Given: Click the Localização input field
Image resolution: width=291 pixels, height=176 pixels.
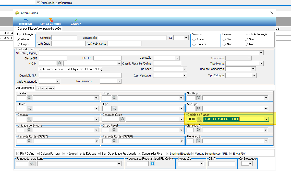Looking at the screenshot, I should (x=132, y=38).
